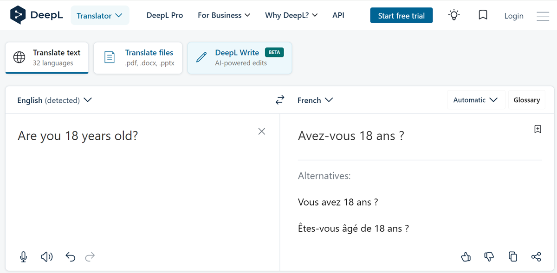Open the English source language dropdown
557x273 pixels.
(x=54, y=100)
